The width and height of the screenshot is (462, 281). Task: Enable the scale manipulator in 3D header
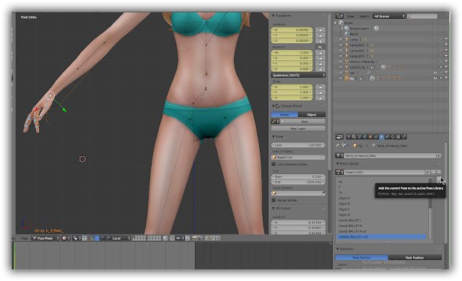[108, 238]
